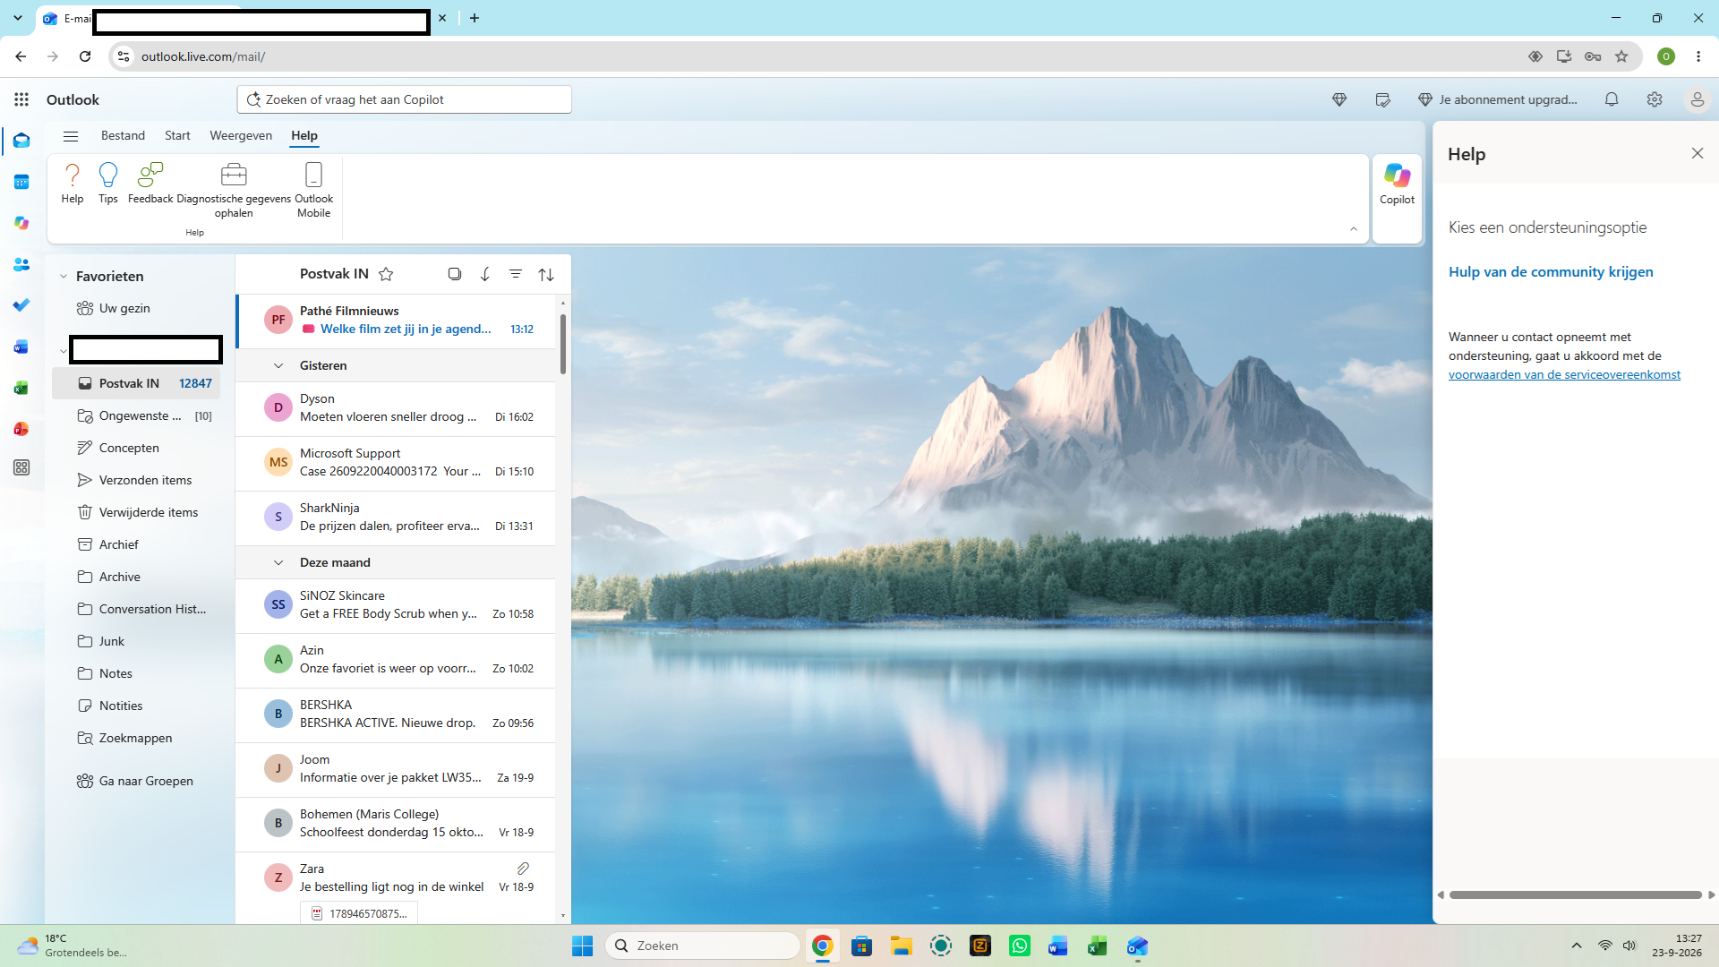The width and height of the screenshot is (1719, 967).
Task: Open Excel from left app rail
Action: 21,388
